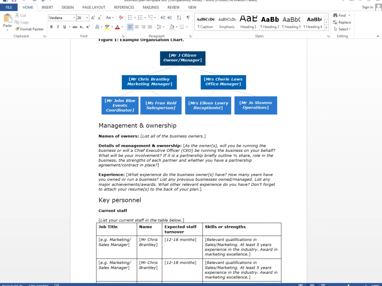The image size is (382, 286).
Task: Click the Paste clipboard icon
Action: click(x=8, y=18)
